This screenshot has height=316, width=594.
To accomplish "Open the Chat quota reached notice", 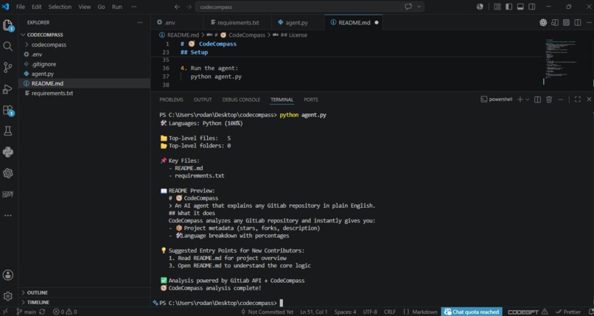I will (x=472, y=312).
